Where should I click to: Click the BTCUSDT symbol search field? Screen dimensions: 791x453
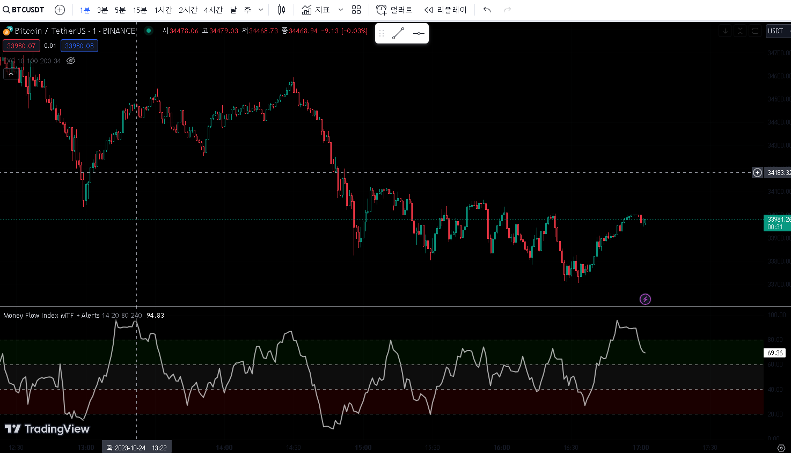24,10
